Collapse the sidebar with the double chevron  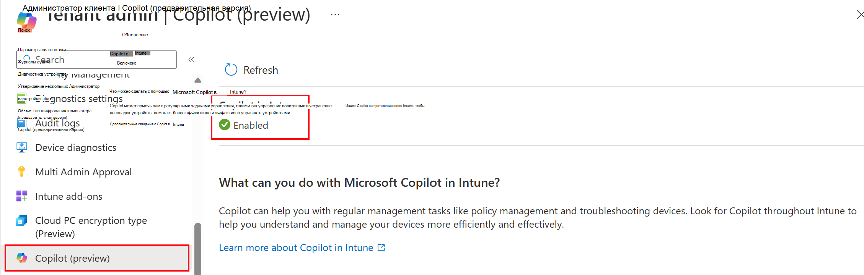pyautogui.click(x=191, y=60)
